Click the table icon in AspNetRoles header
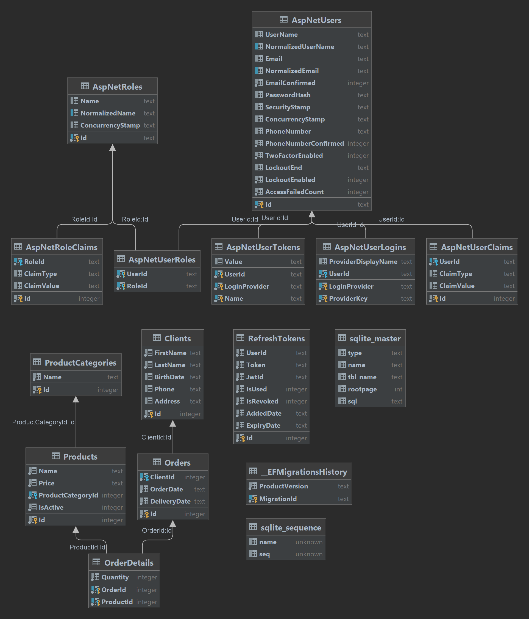 click(x=85, y=86)
